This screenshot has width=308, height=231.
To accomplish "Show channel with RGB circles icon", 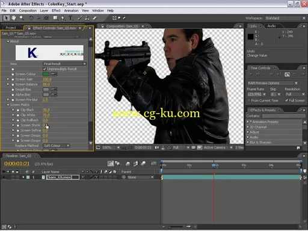I will pyautogui.click(x=169, y=147).
